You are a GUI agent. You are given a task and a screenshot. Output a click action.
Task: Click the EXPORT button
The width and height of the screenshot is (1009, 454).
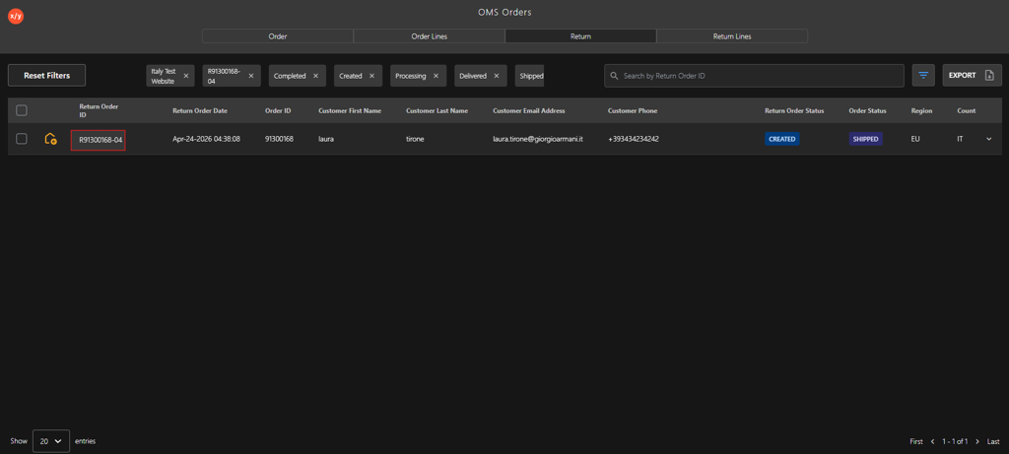972,75
